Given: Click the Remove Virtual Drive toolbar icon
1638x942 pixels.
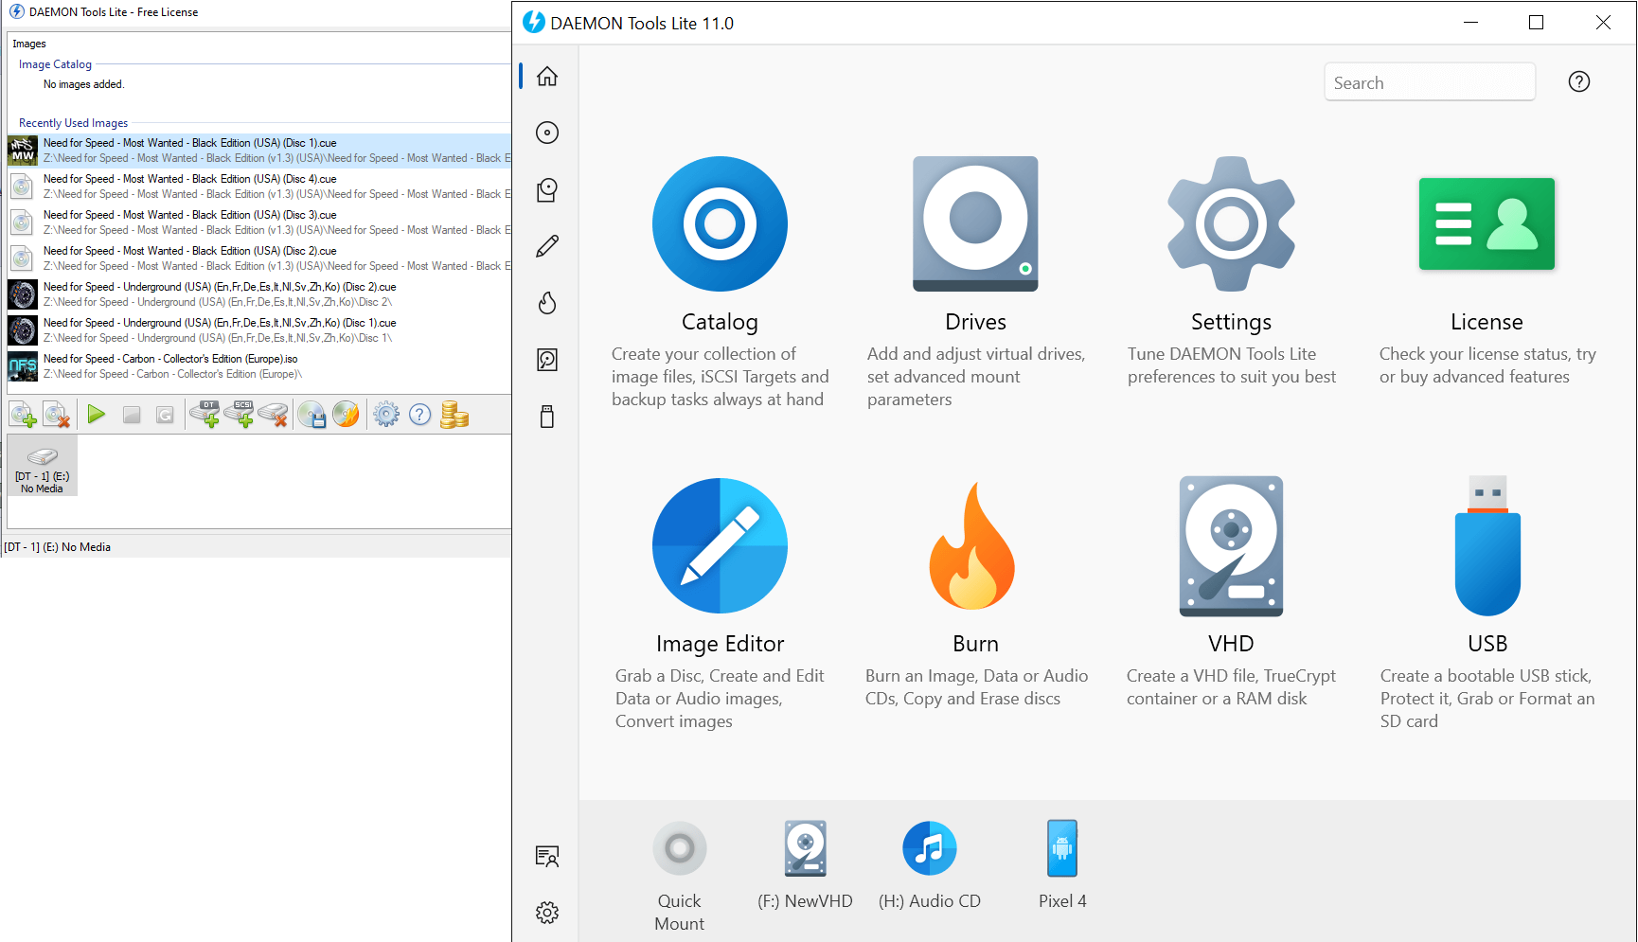Looking at the screenshot, I should coord(274,415).
